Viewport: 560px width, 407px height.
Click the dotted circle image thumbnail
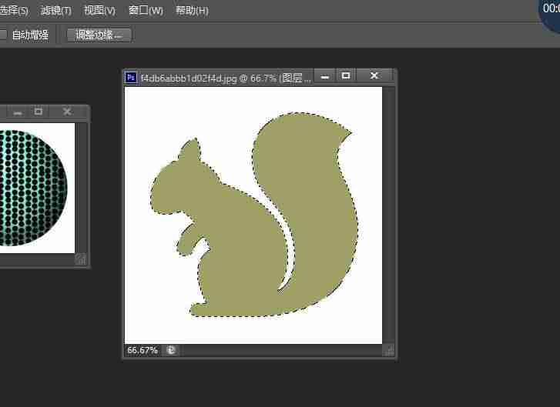(34, 188)
